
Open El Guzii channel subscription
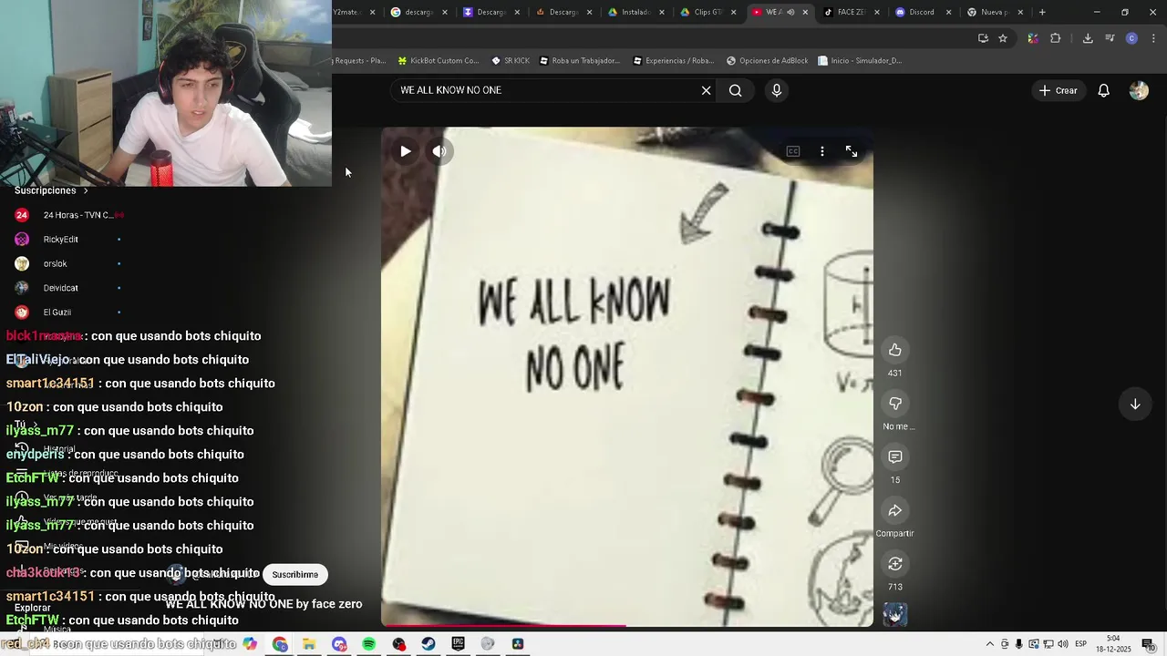click(x=68, y=313)
